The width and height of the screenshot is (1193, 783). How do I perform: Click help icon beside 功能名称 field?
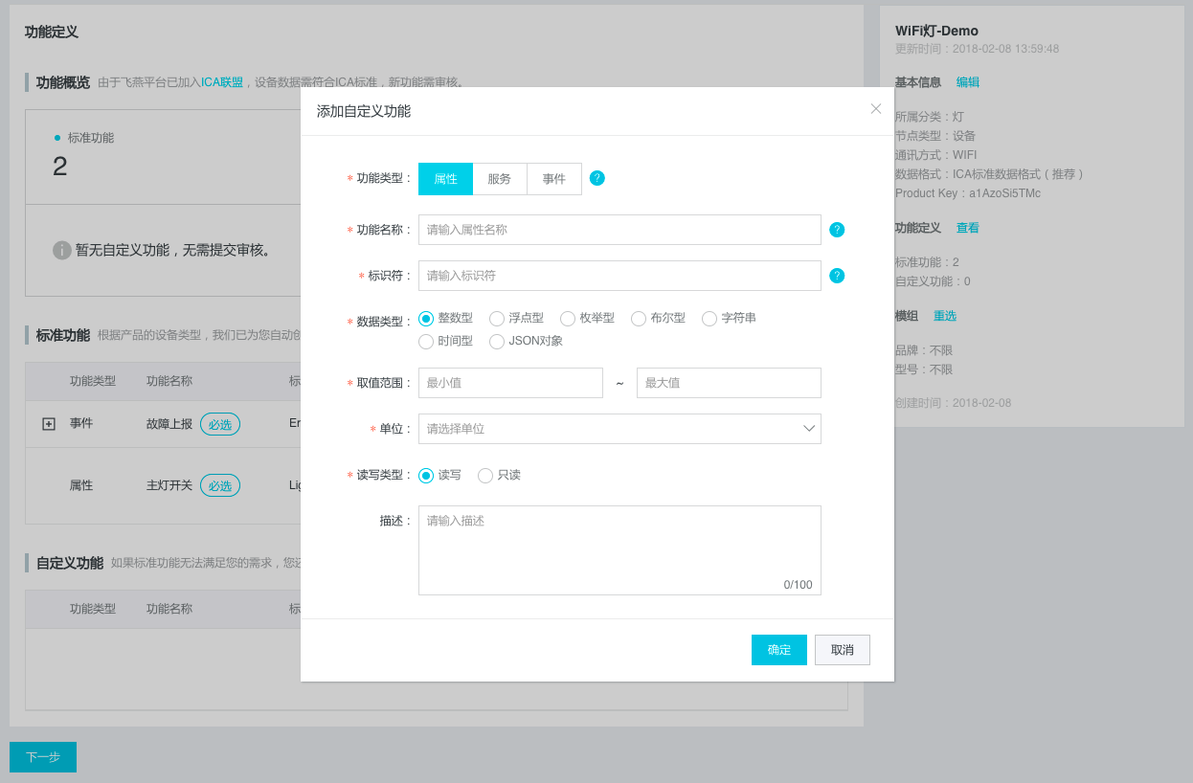pyautogui.click(x=836, y=230)
